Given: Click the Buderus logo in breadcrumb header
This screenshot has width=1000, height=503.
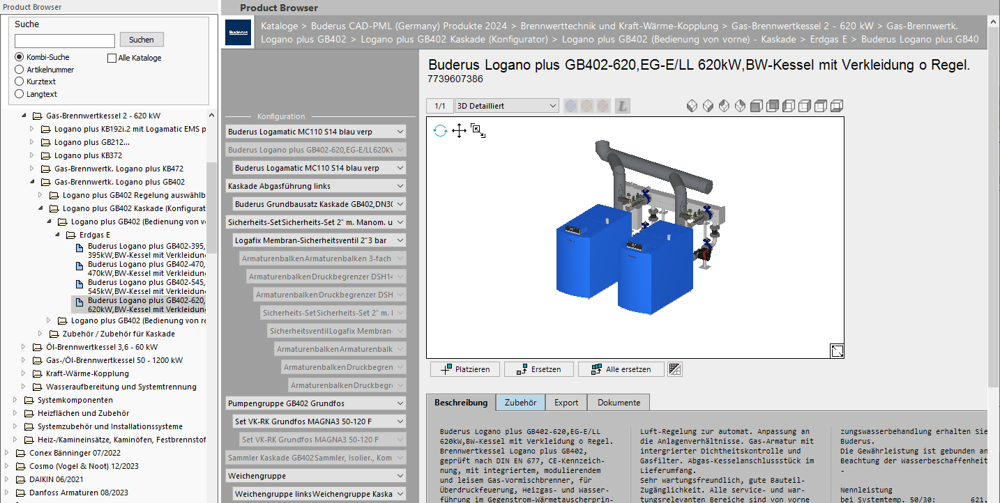Looking at the screenshot, I should (x=239, y=33).
